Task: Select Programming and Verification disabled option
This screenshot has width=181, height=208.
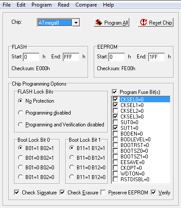Action: [21, 125]
